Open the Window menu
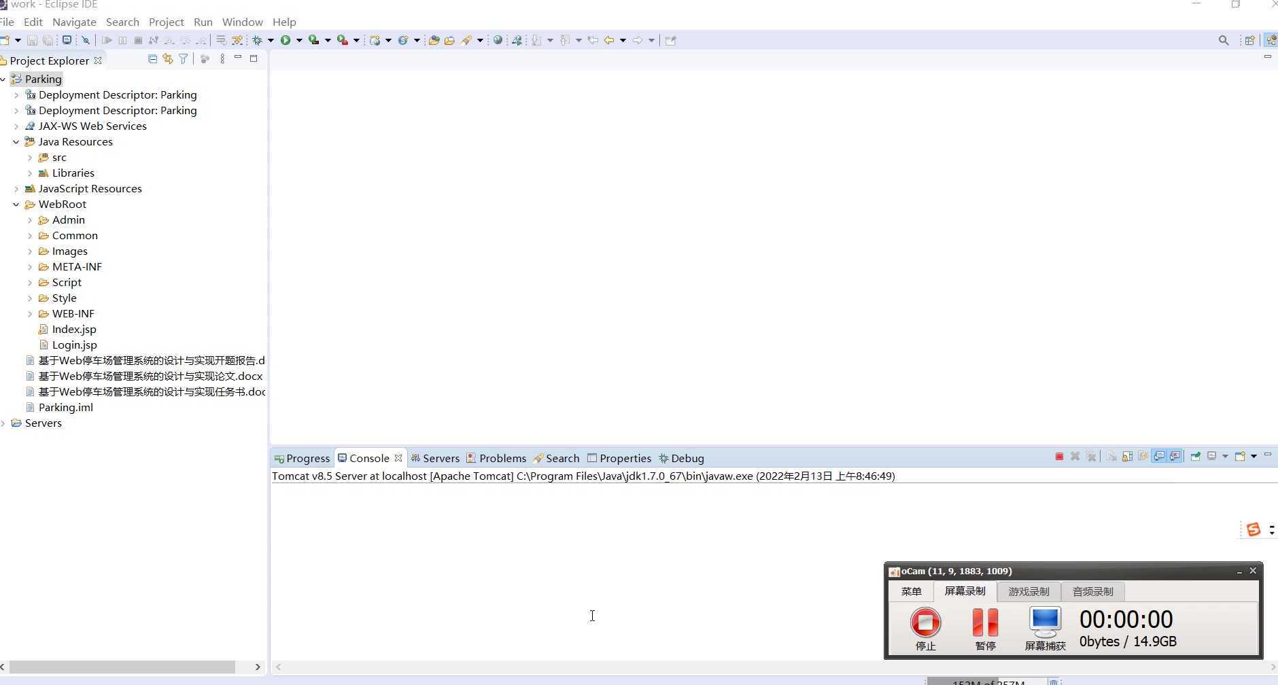 point(243,22)
